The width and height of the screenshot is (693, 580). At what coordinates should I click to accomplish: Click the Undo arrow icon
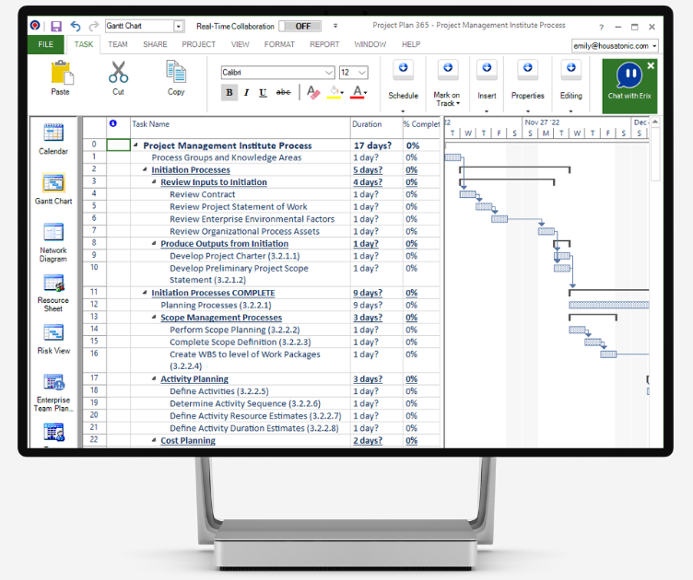pyautogui.click(x=76, y=27)
